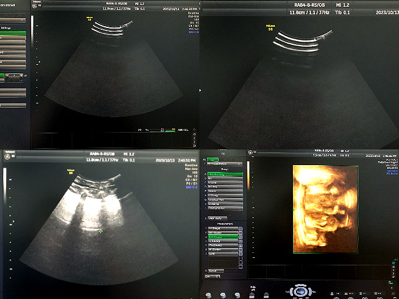Open the dropdown above the Group list
Image resolution: width=399 pixels, height=299 pixels.
[x=224, y=164]
